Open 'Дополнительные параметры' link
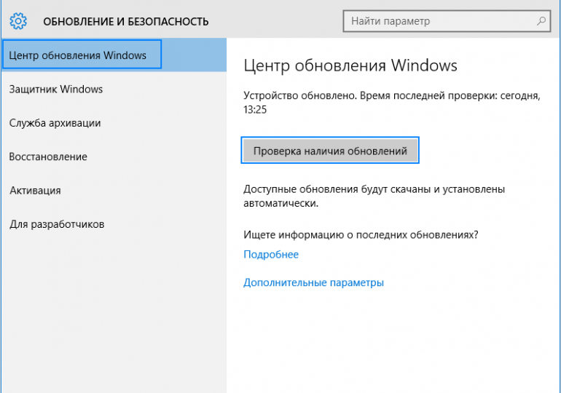Screen dimensions: 561x393 [313, 282]
